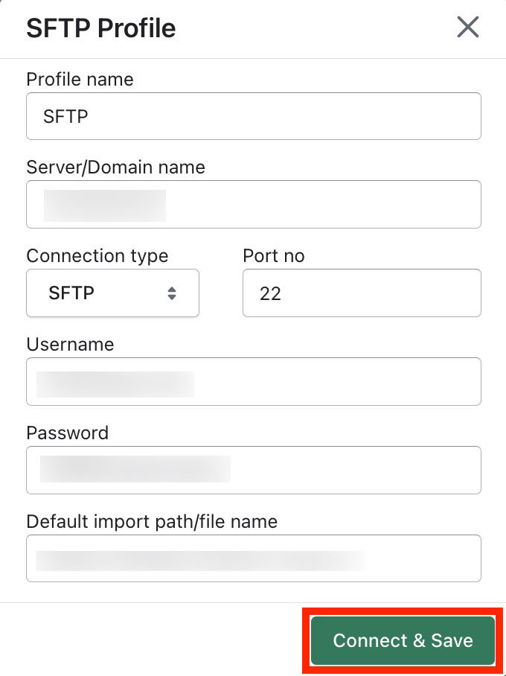Click the Profile name label
506x676 pixels.
[80, 80]
